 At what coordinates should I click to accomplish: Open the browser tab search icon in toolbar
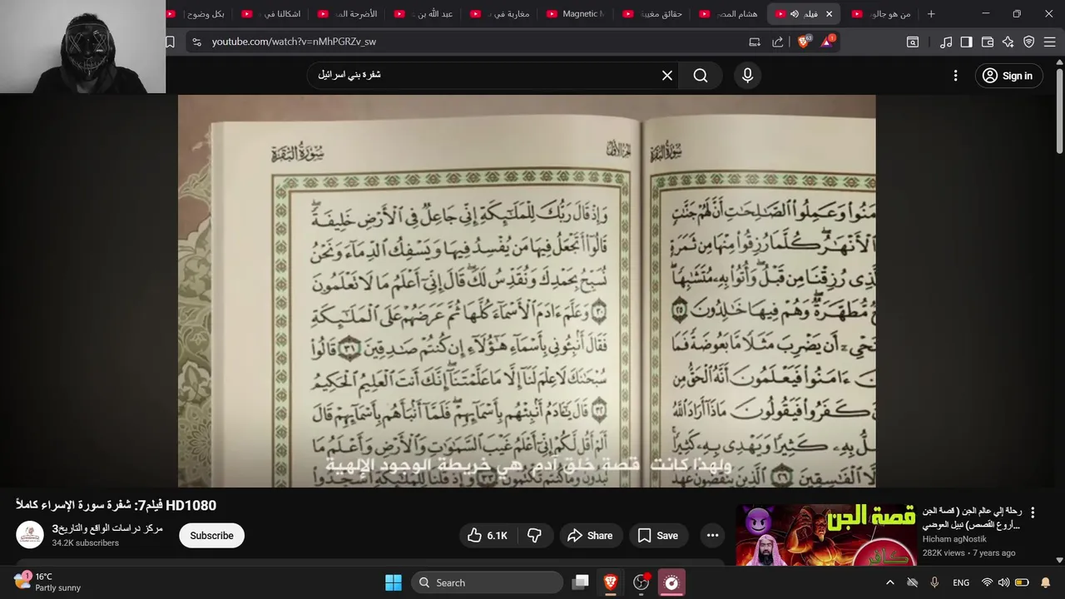point(913,42)
